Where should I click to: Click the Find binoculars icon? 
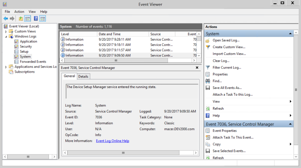[x=208, y=81]
